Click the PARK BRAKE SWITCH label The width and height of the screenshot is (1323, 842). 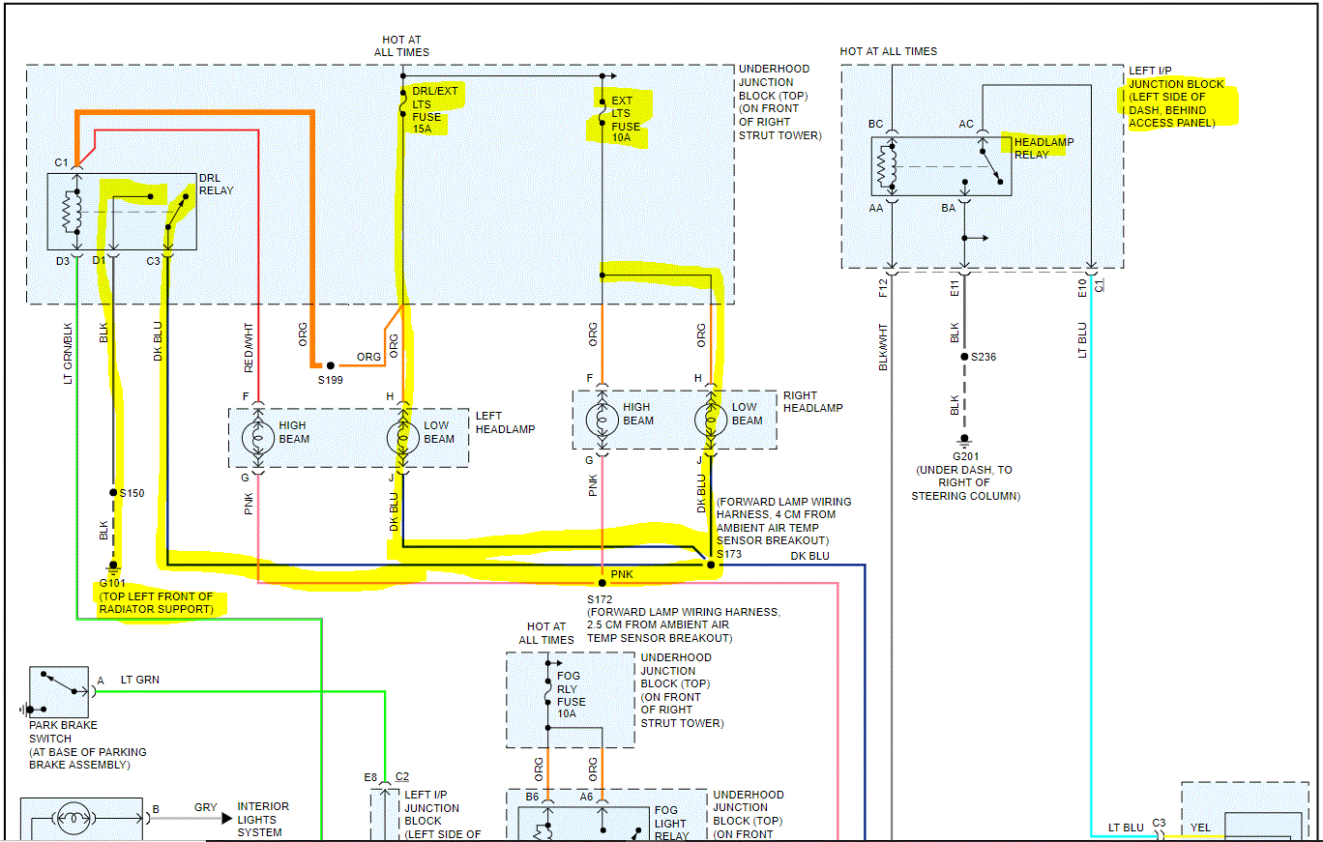pyautogui.click(x=64, y=732)
